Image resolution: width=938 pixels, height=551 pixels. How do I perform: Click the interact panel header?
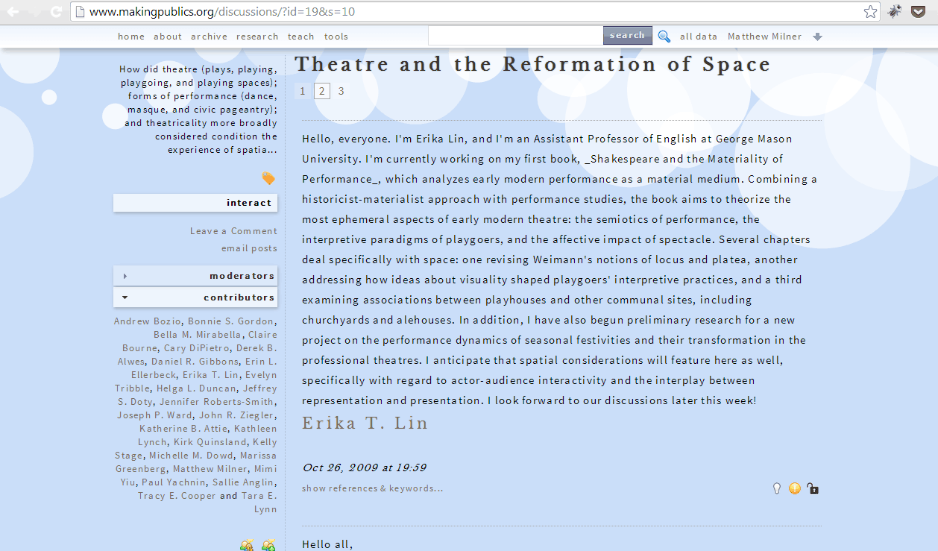click(x=195, y=203)
